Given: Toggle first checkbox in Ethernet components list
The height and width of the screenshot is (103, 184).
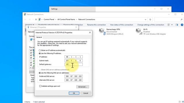Looking at the screenshot, I should 31,50.
